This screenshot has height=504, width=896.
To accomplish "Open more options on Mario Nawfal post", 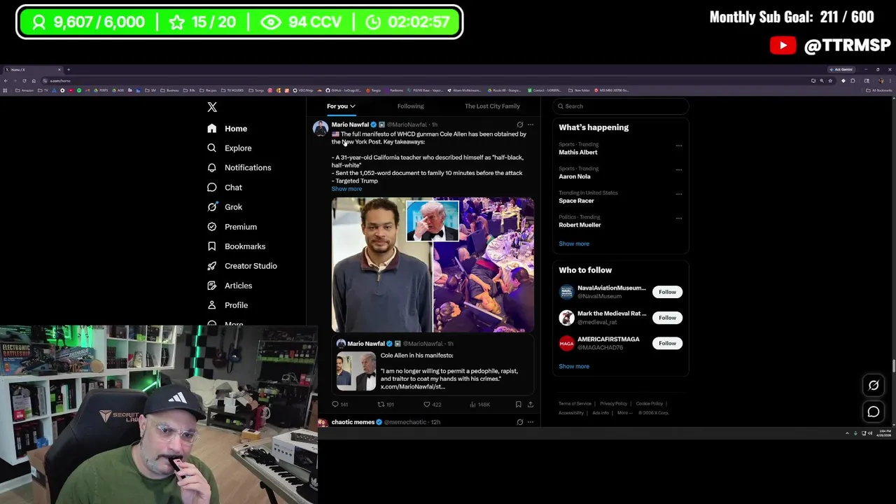I will click(x=530, y=125).
